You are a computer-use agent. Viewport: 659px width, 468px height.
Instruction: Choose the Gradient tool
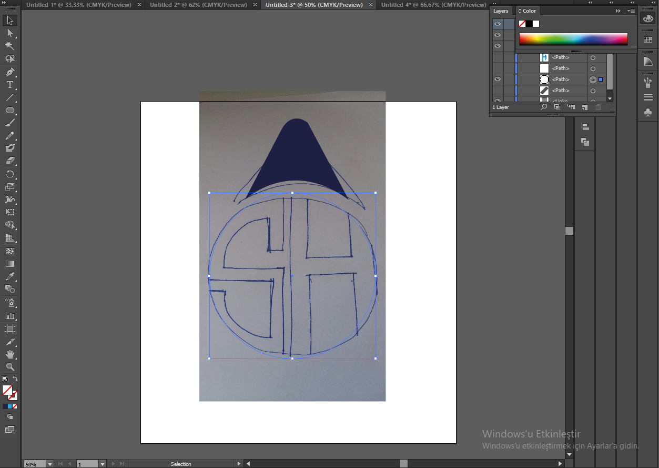(10, 264)
